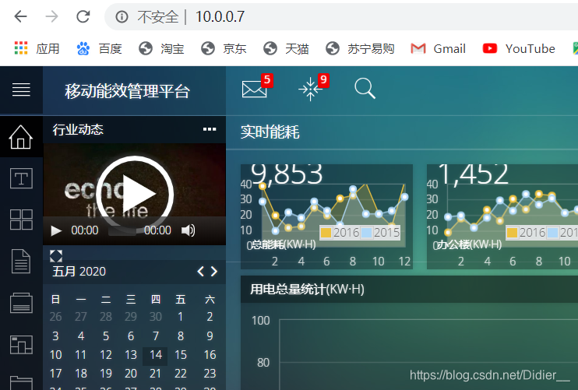Mute the video speaker icon
Image resolution: width=578 pixels, height=390 pixels.
pyautogui.click(x=188, y=230)
